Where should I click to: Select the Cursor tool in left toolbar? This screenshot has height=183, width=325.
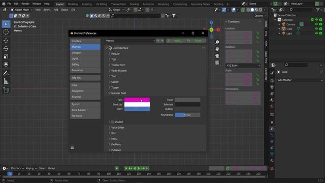(x=6, y=32)
